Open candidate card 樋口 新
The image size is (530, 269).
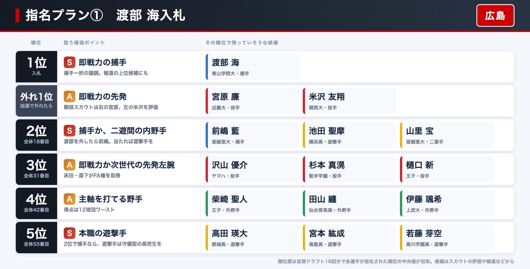click(447, 169)
